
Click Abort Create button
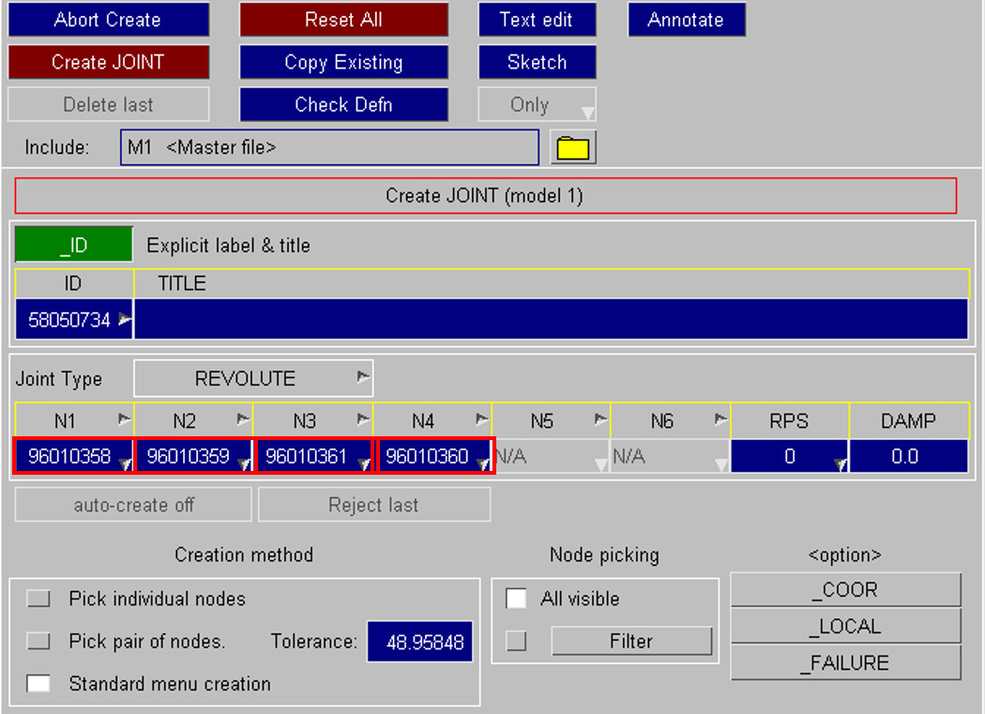click(108, 20)
